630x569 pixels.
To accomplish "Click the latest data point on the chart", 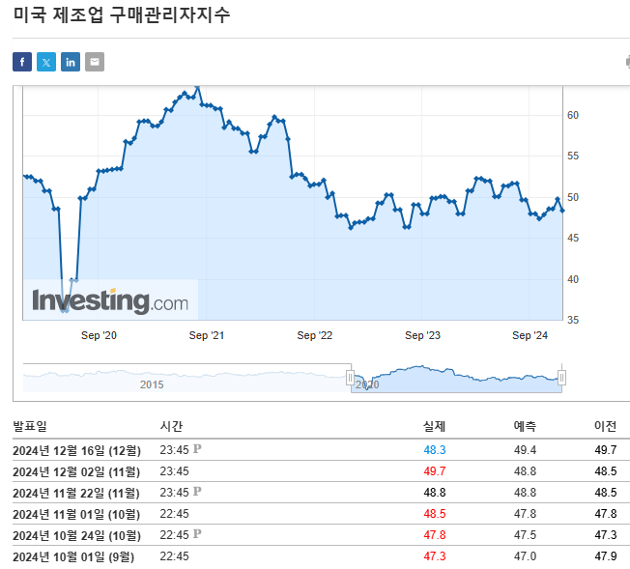I will click(x=562, y=210).
